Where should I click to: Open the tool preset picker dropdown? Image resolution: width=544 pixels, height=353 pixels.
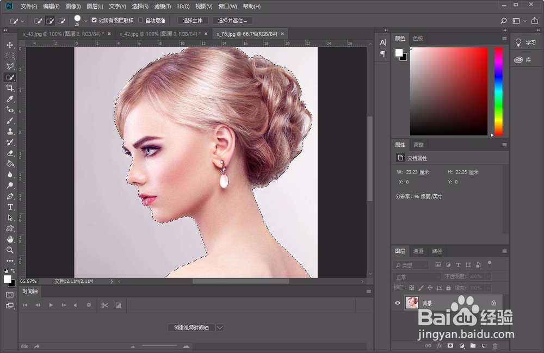click(22, 21)
